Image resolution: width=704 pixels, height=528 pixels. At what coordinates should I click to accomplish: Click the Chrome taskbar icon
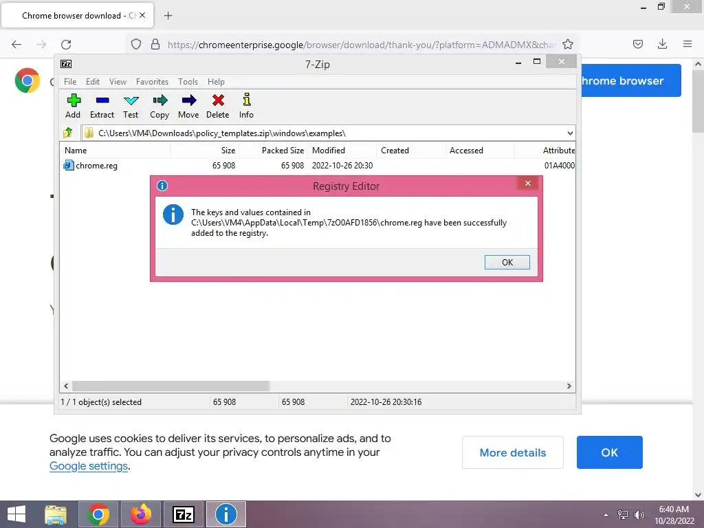point(98,514)
